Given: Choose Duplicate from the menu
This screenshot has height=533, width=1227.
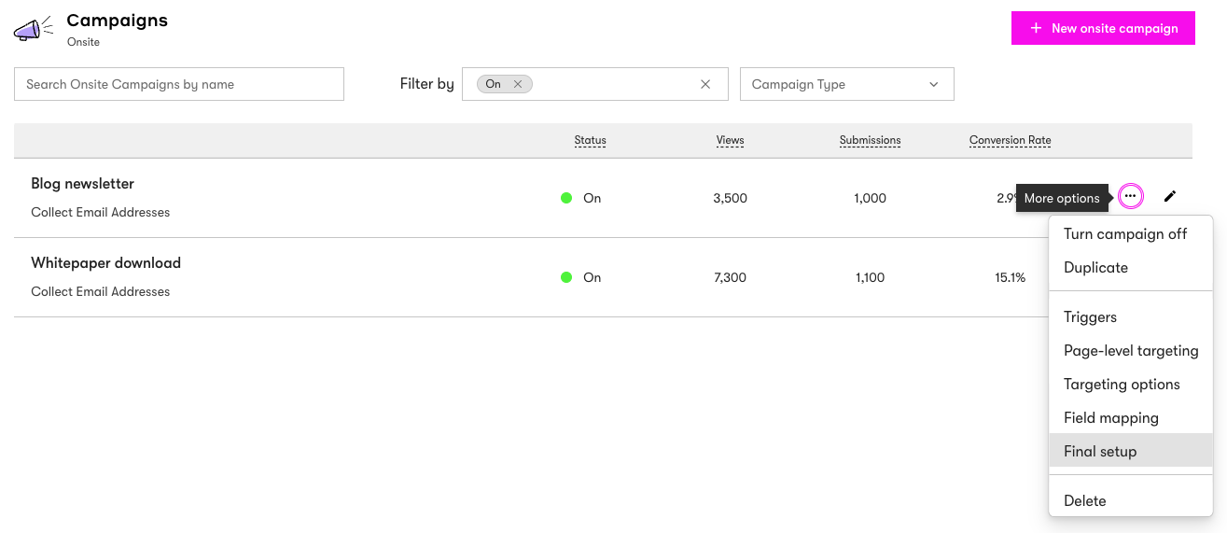Looking at the screenshot, I should tap(1131, 268).
